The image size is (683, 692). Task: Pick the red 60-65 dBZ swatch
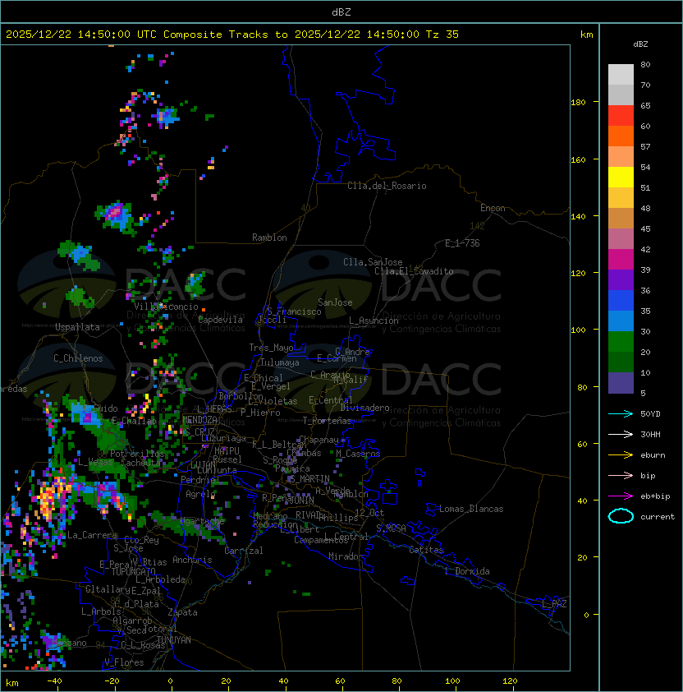click(x=621, y=116)
